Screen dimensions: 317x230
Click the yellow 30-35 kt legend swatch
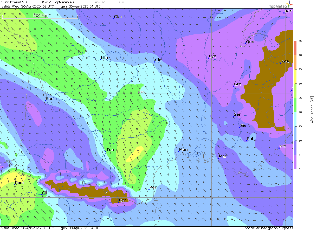(x=295, y=76)
